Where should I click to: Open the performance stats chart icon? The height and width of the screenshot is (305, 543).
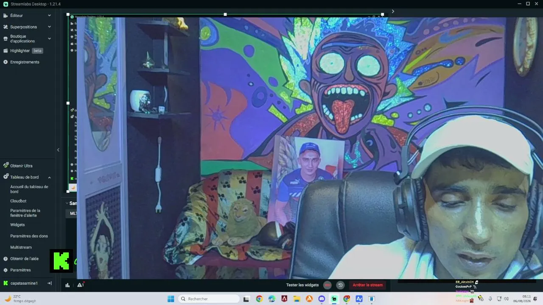click(x=67, y=285)
